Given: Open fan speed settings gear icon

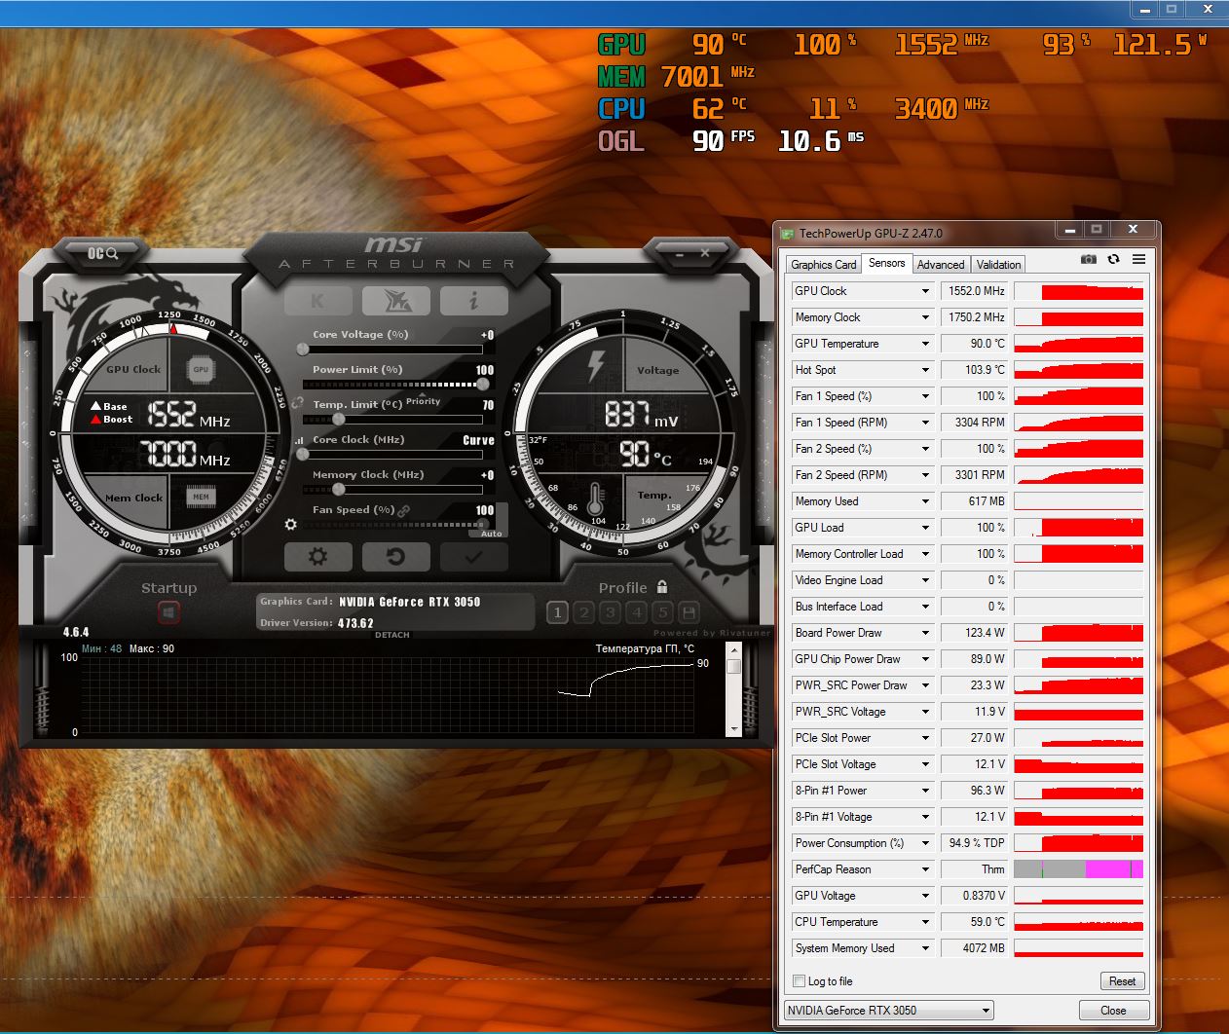Looking at the screenshot, I should point(290,525).
